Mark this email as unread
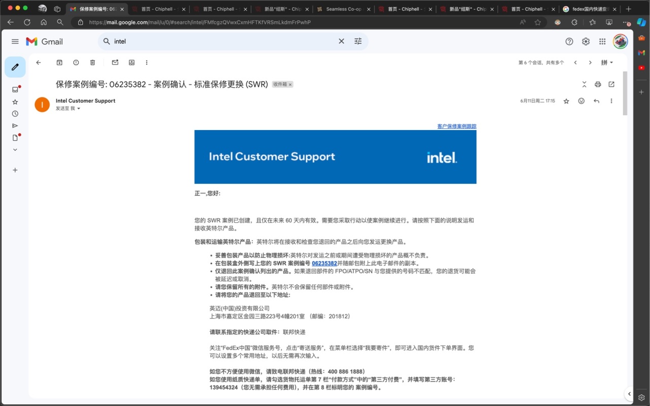This screenshot has height=406, width=650. point(115,63)
